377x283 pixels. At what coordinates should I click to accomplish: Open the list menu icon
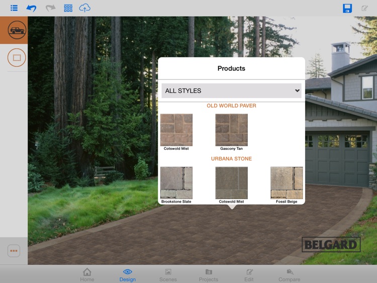click(x=14, y=8)
